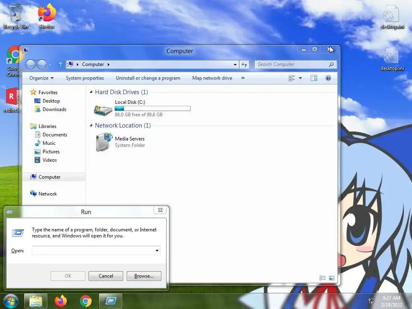
Task: Choose Uninstall or change a program
Action: click(x=148, y=78)
